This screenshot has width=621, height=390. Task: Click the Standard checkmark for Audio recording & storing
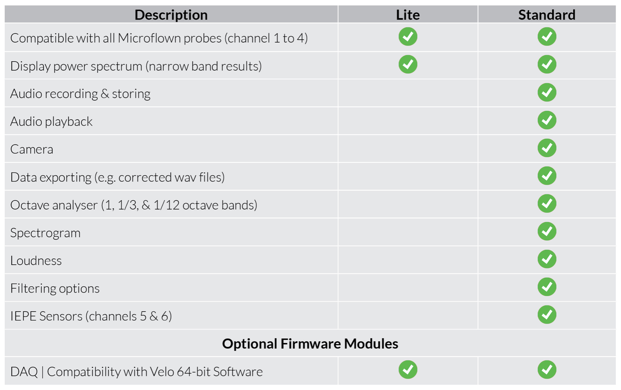point(547,93)
